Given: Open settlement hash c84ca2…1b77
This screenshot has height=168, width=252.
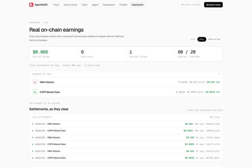Looking at the screenshot, I should 213,151.
